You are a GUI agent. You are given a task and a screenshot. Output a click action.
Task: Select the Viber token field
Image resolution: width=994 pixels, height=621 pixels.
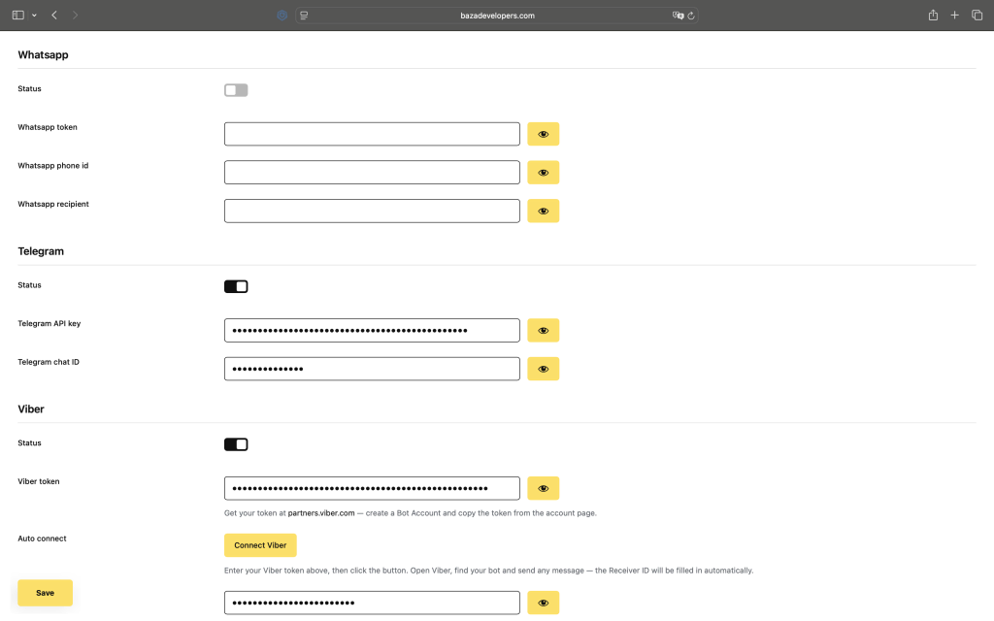372,488
